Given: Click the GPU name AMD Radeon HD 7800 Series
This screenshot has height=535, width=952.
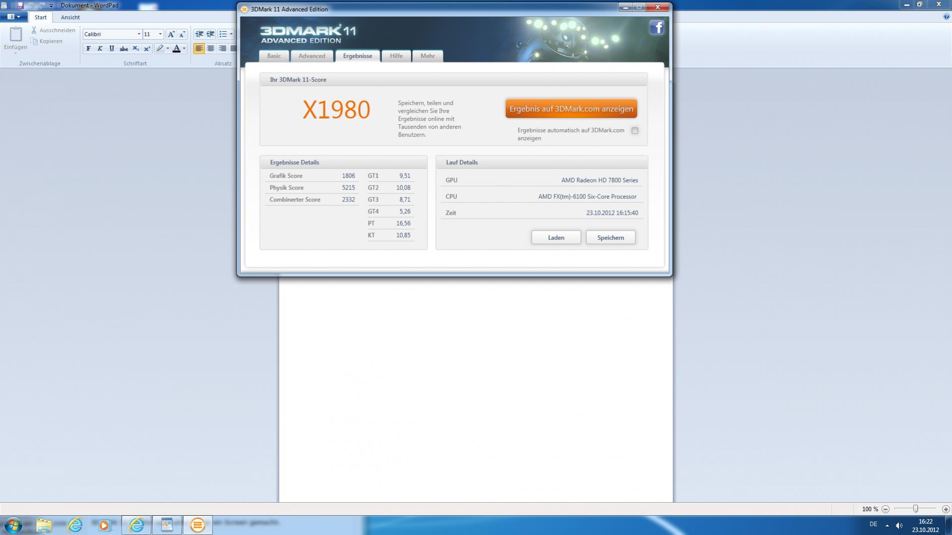Looking at the screenshot, I should (600, 180).
